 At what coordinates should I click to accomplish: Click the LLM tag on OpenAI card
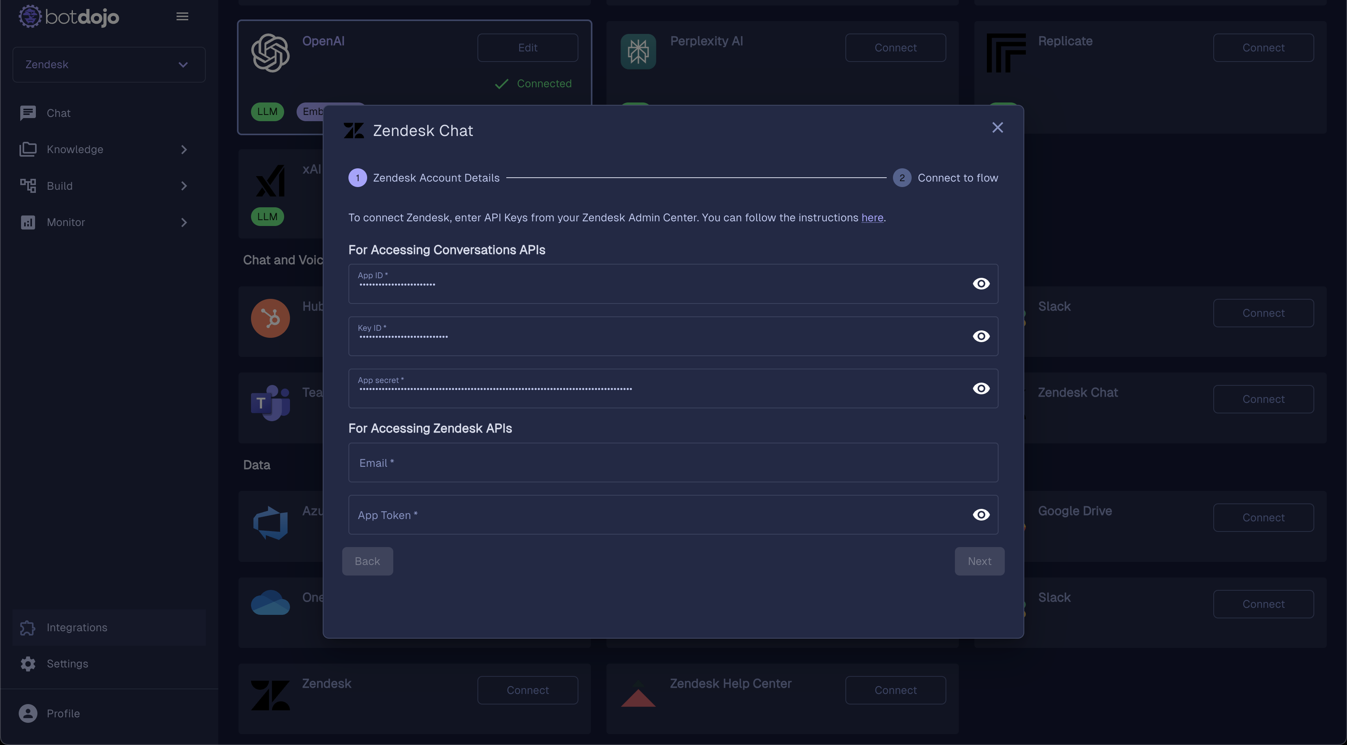click(267, 111)
